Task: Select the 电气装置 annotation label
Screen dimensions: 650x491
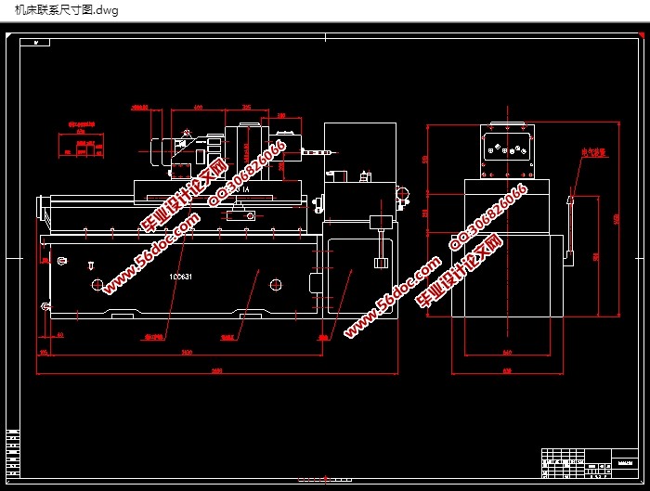Action: click(593, 152)
